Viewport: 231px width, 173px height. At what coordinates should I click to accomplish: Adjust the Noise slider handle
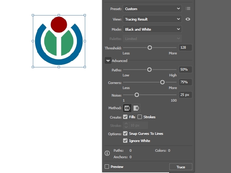137,95
